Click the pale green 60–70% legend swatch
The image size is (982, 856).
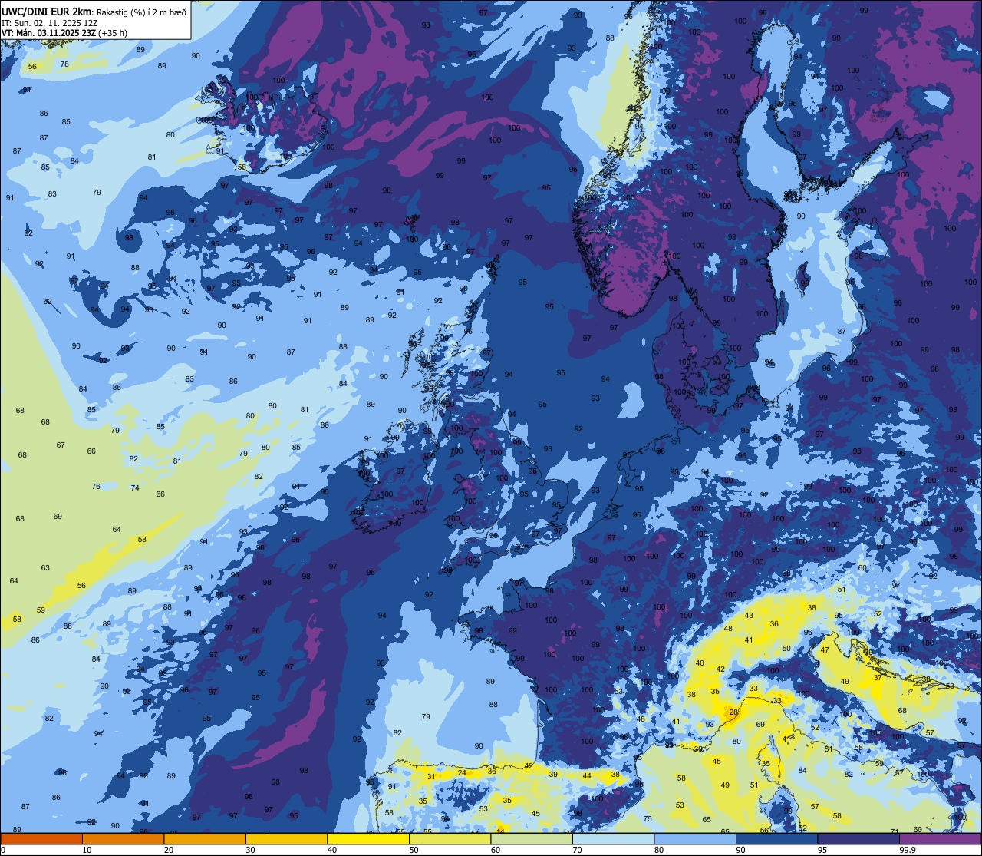coord(532,839)
